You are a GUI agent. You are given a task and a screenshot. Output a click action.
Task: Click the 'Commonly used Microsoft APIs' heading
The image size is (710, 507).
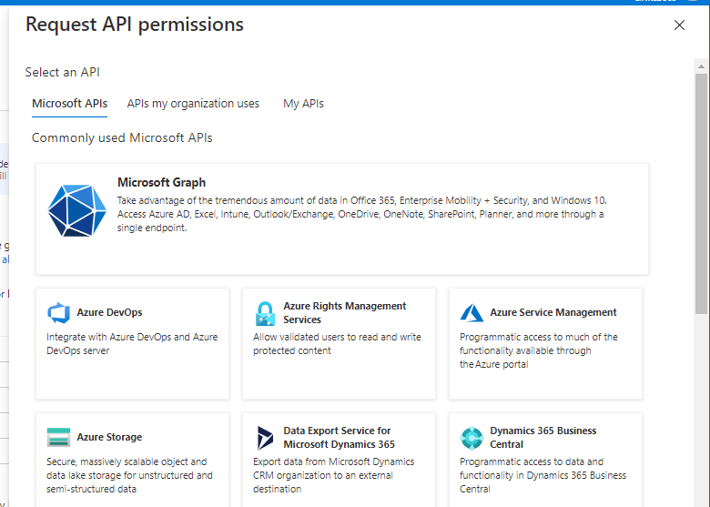(122, 137)
